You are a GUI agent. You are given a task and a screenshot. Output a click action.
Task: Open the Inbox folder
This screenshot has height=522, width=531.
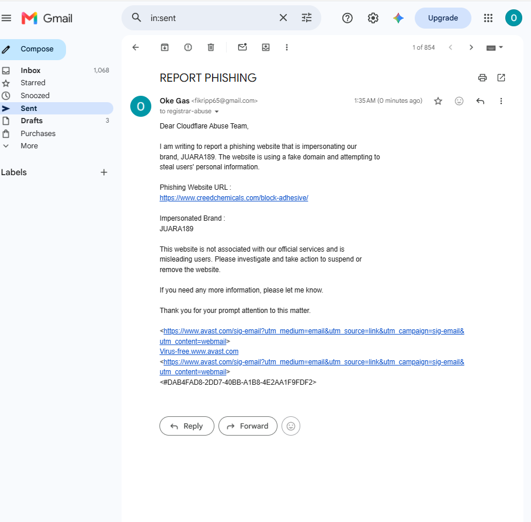[56, 71]
